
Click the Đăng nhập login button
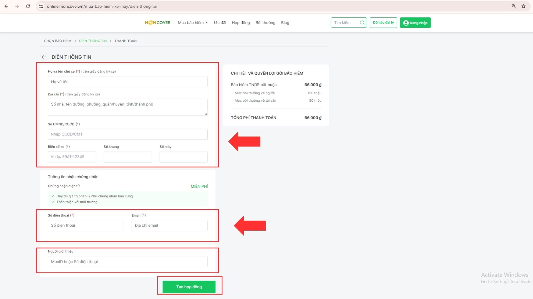(x=415, y=23)
